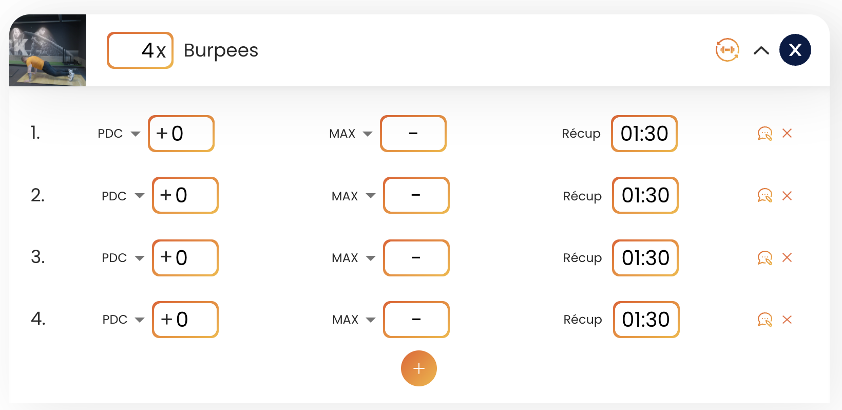
Task: Click the MAX reps field of set 4
Action: pyautogui.click(x=416, y=320)
